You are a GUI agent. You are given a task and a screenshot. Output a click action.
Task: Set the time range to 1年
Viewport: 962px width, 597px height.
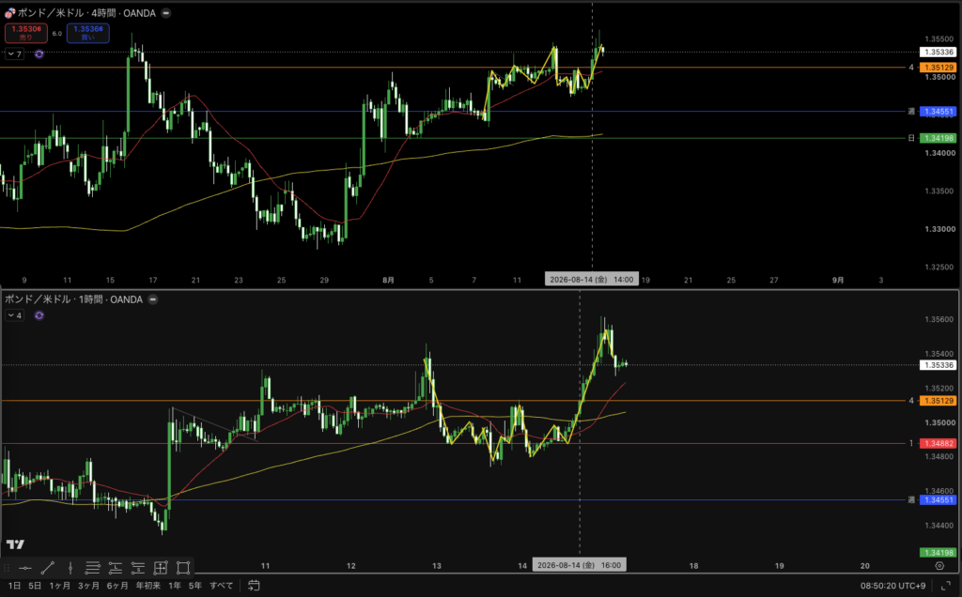tap(175, 586)
